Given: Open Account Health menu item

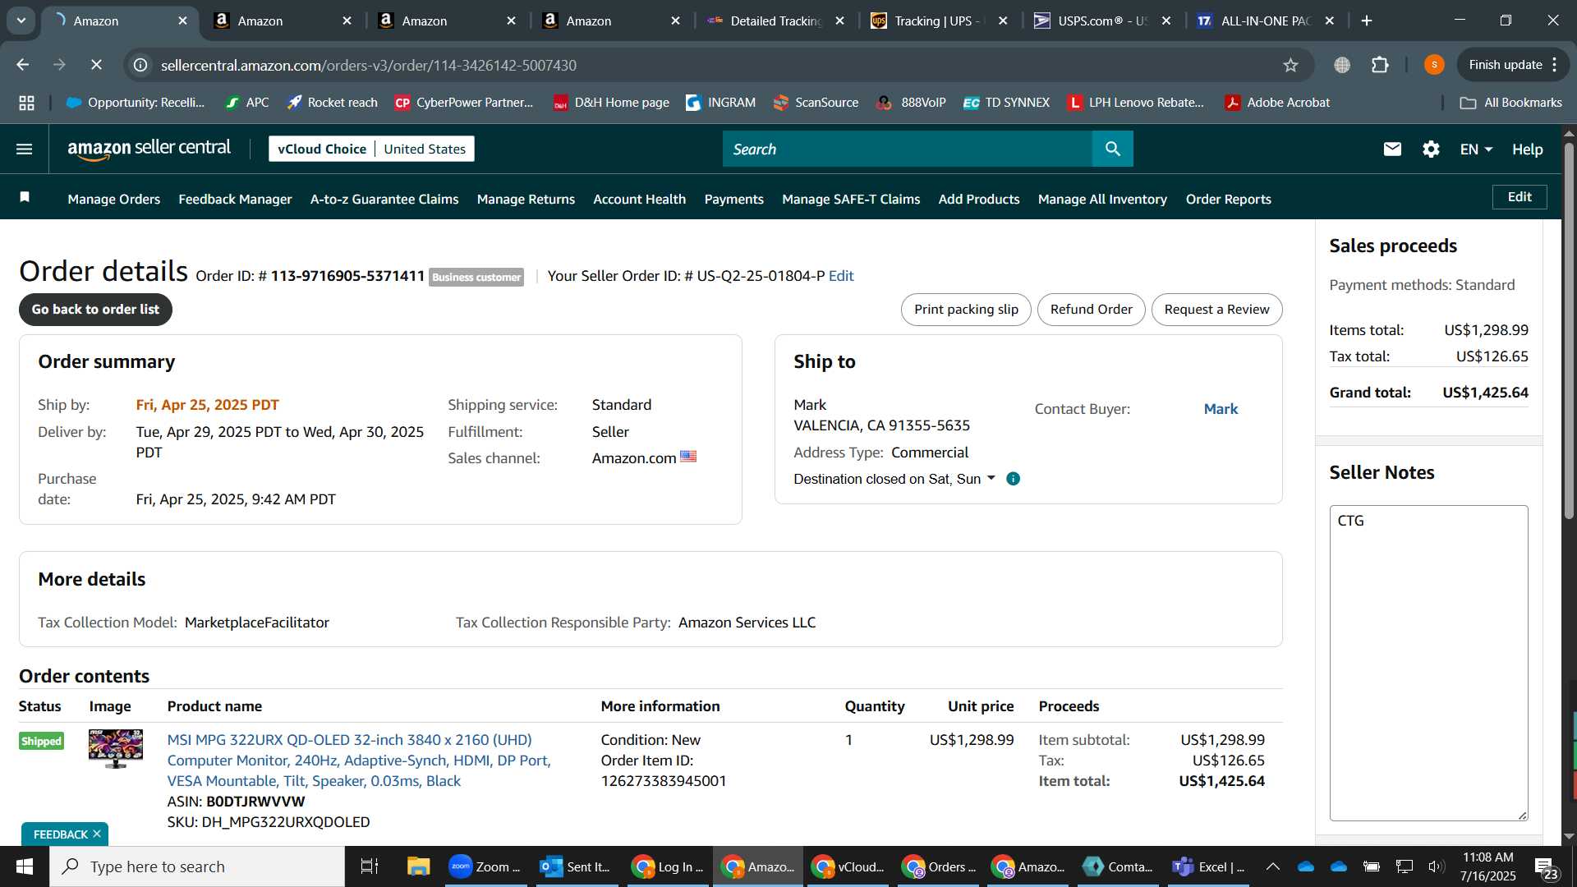Looking at the screenshot, I should [x=639, y=199].
